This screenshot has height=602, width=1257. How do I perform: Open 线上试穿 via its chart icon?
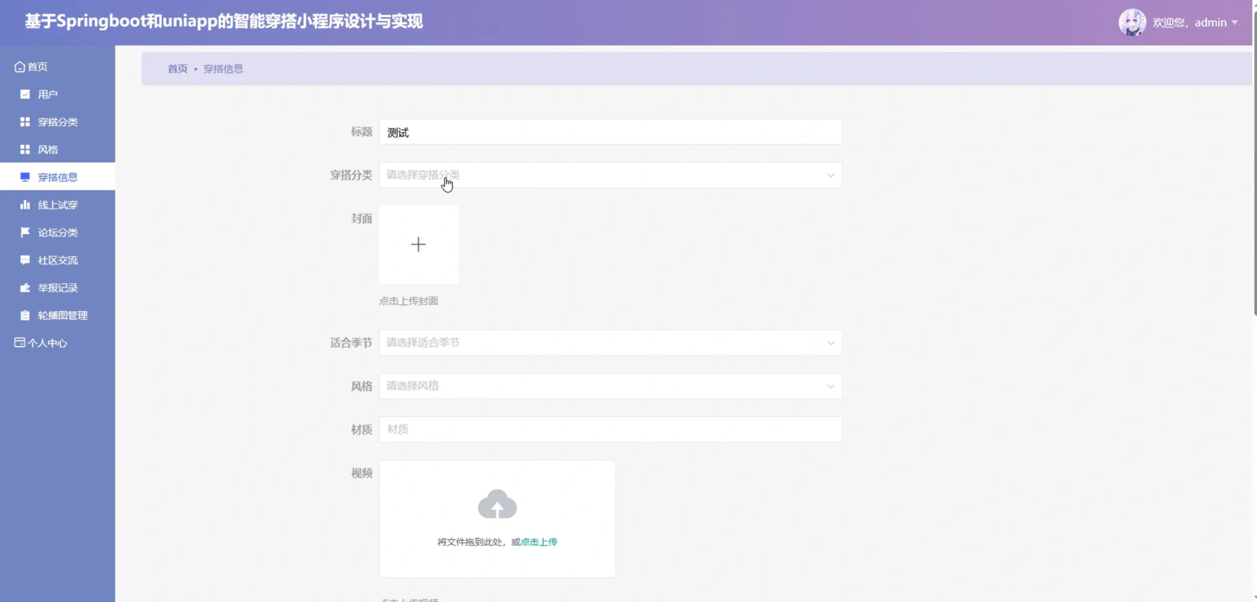[25, 205]
